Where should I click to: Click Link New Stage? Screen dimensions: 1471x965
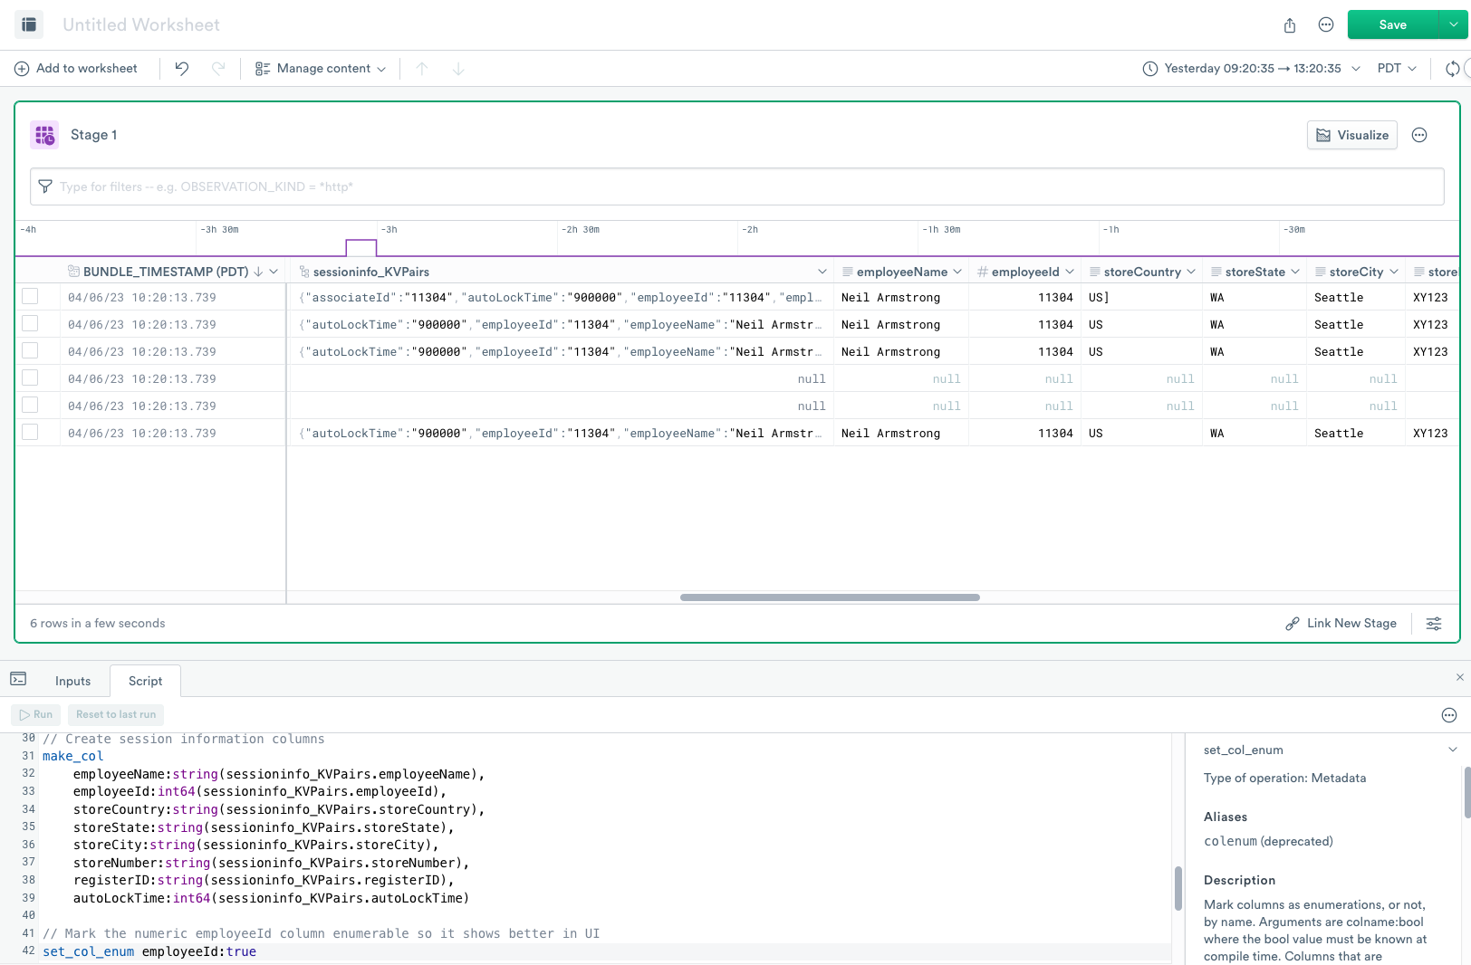1341,624
